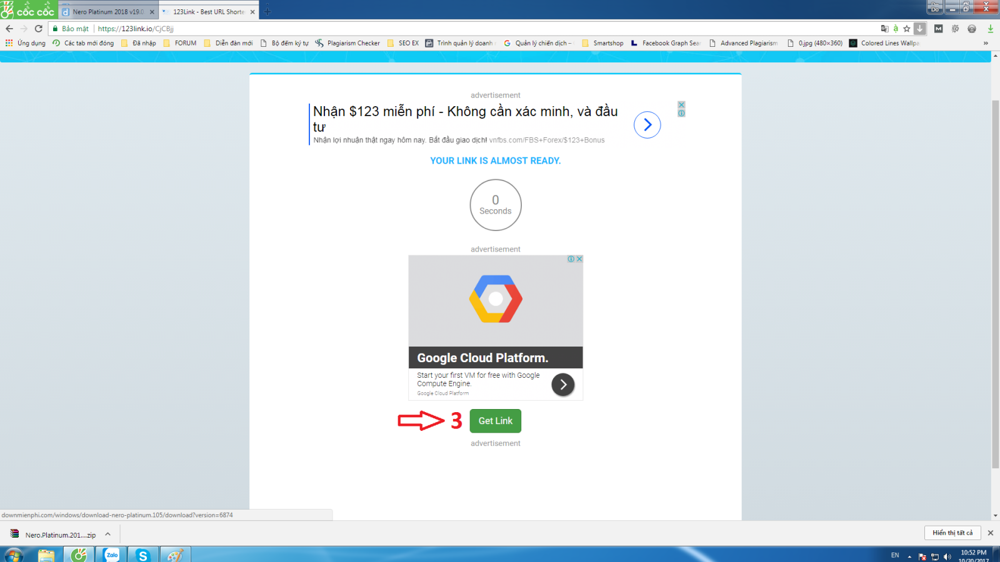This screenshot has width=1000, height=562.
Task: Switch to the Nero Platinum 2018 tab
Action: (x=107, y=12)
